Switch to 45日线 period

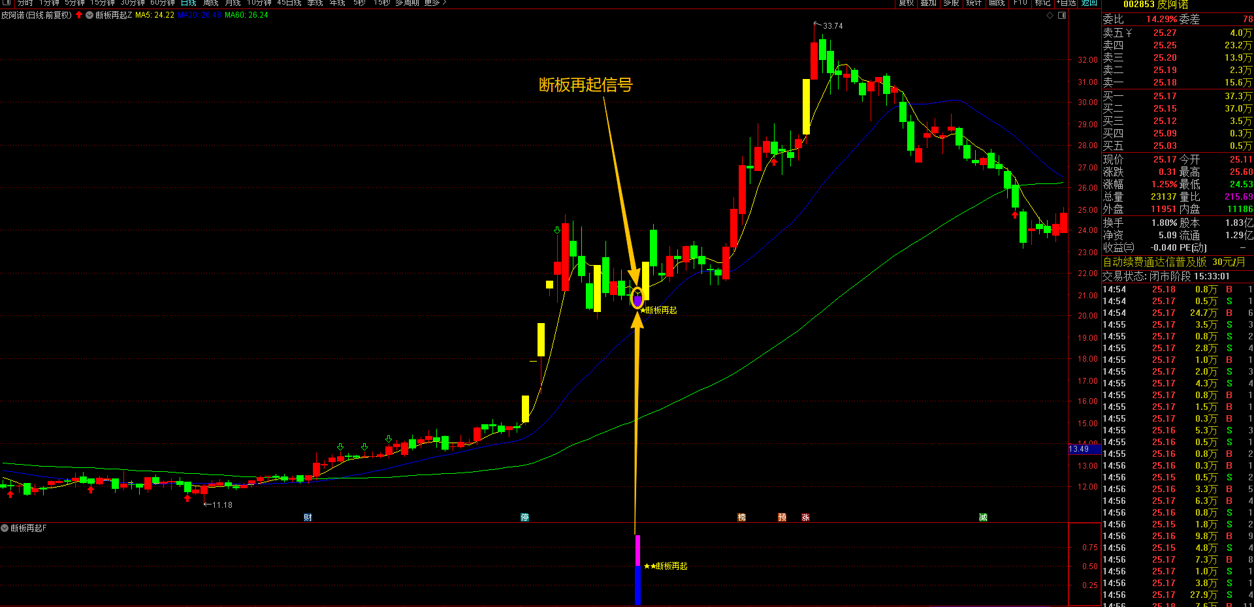click(289, 3)
